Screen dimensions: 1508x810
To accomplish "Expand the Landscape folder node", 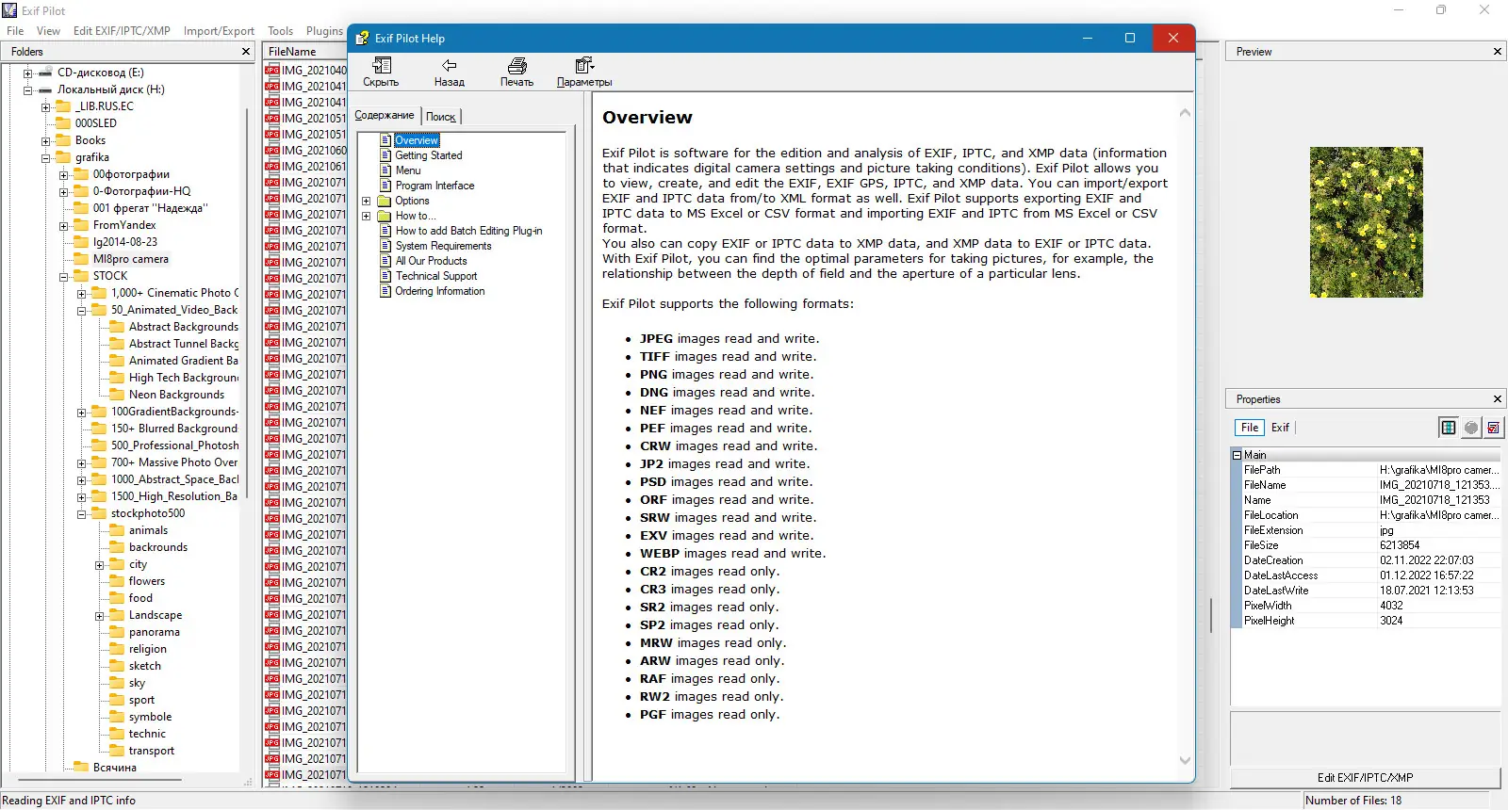I will 99,616.
